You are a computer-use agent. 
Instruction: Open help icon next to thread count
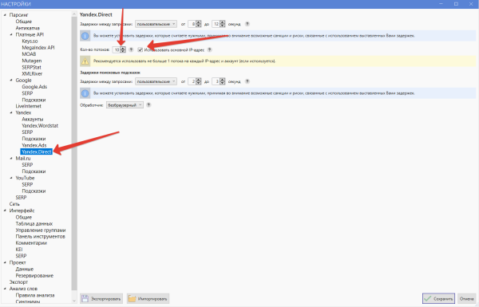(x=131, y=49)
